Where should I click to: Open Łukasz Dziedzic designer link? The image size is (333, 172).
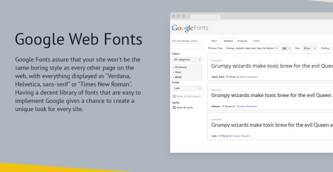coord(241,136)
